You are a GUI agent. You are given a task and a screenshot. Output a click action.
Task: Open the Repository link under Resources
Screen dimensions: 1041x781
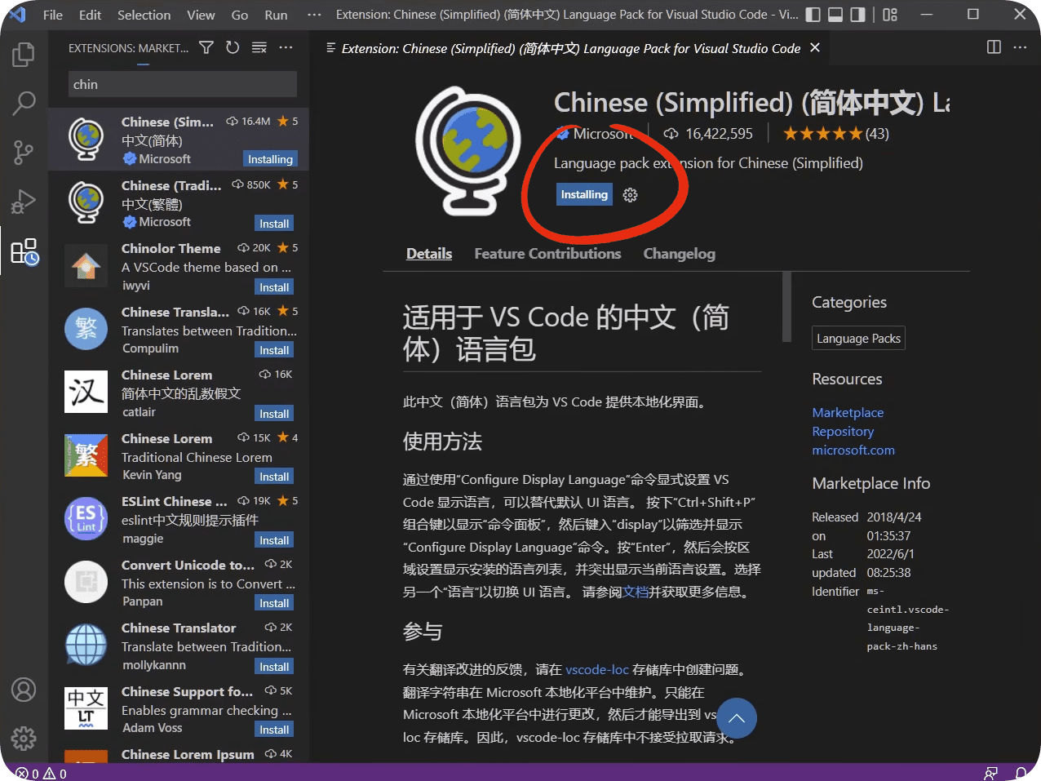843,432
